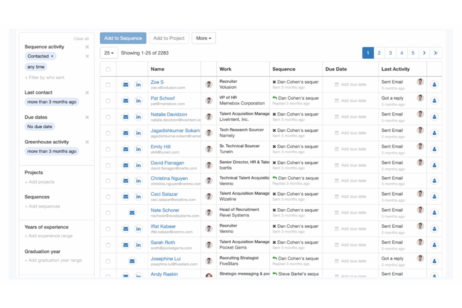The height and width of the screenshot is (308, 462).
Task: Click calendar icon in Christina Nguyen's due date
Action: click(x=337, y=181)
